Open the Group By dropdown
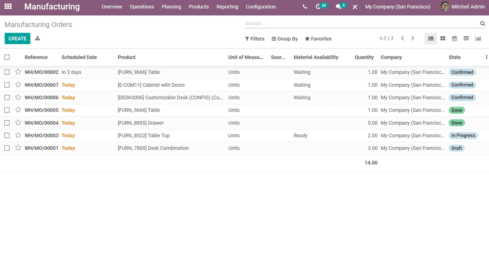Image resolution: width=489 pixels, height=275 pixels. 285,39
